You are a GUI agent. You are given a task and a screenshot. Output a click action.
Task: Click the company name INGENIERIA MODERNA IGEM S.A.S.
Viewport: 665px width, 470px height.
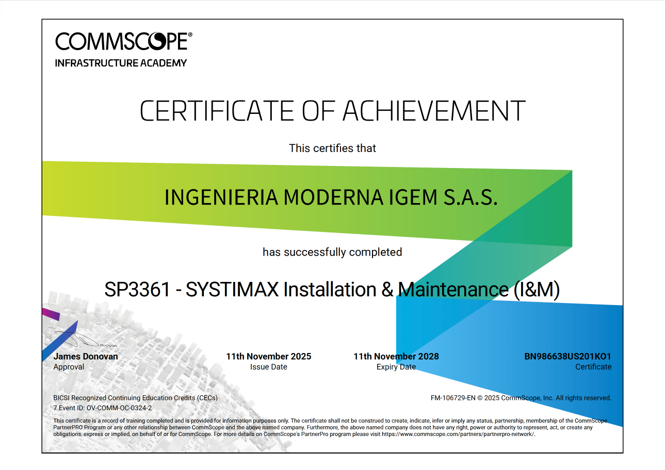331,197
